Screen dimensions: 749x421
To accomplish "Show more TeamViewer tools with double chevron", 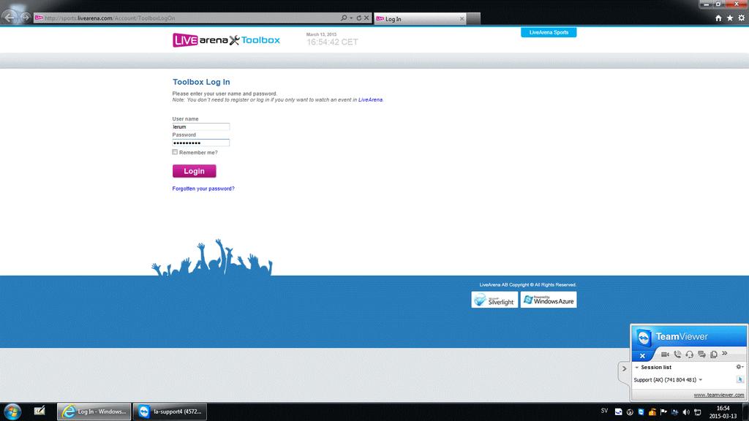I will (x=725, y=353).
